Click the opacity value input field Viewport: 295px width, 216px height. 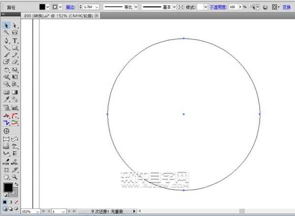click(234, 7)
